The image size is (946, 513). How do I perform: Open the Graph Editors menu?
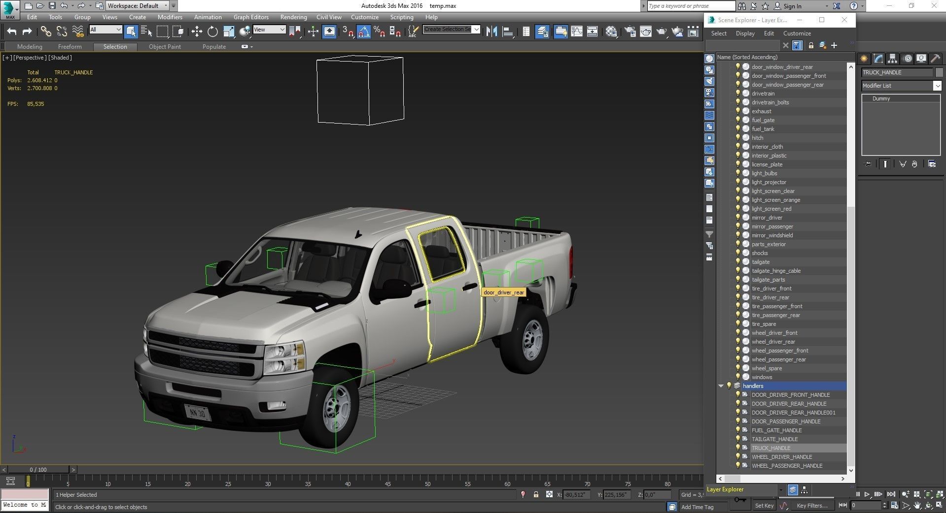251,17
